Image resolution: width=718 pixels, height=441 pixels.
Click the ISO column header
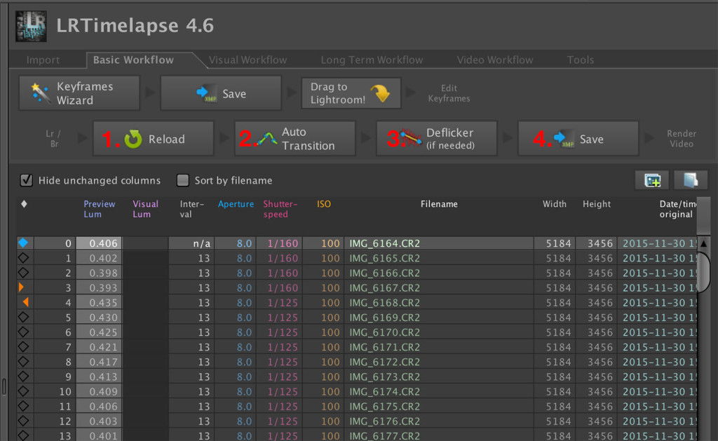(x=324, y=204)
